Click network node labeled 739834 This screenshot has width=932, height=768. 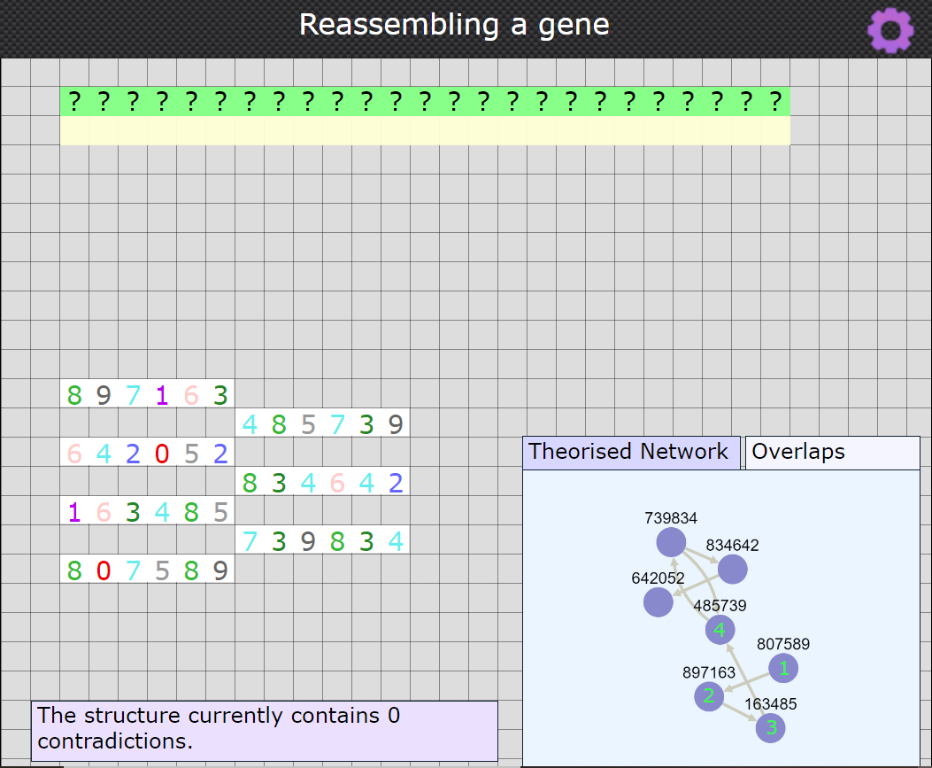click(672, 542)
